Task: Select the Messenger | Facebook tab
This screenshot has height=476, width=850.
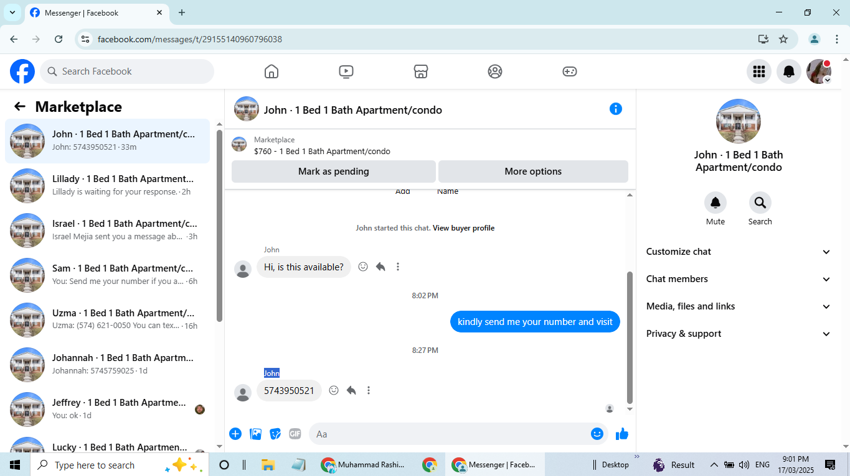Action: [97, 12]
